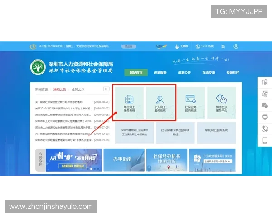
Task: Click the SI emblem in the top bar
Action: pos(33,46)
